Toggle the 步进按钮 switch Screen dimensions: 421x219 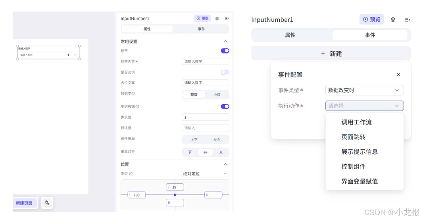point(225,107)
